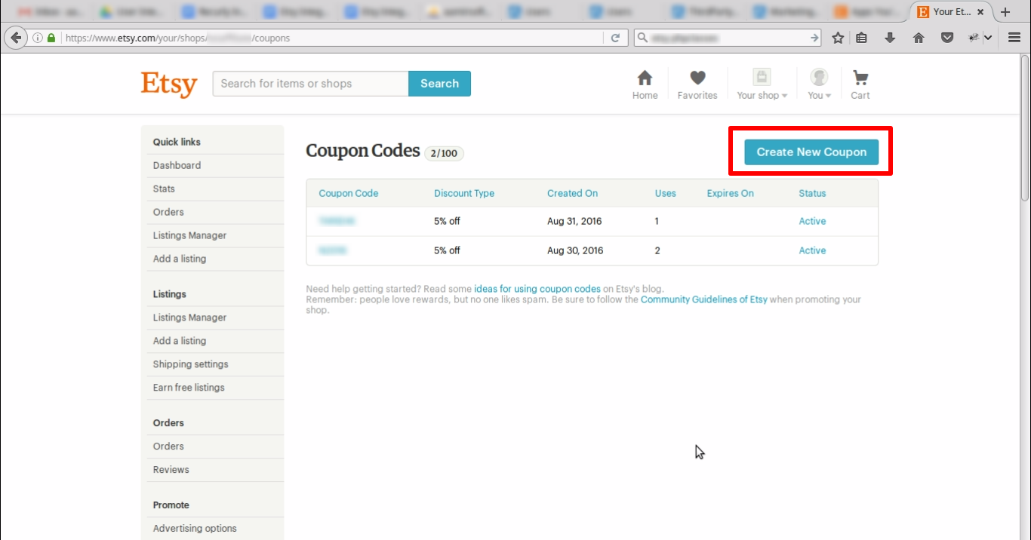The height and width of the screenshot is (540, 1031).
Task: Open the Firefox hamburger menu
Action: click(1014, 38)
